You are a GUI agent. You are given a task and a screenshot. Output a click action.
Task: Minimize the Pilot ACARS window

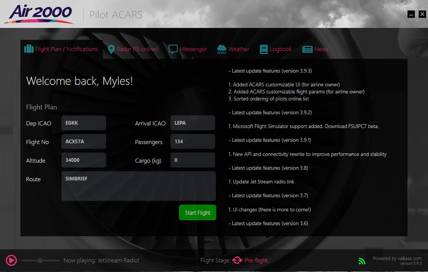pos(411,14)
